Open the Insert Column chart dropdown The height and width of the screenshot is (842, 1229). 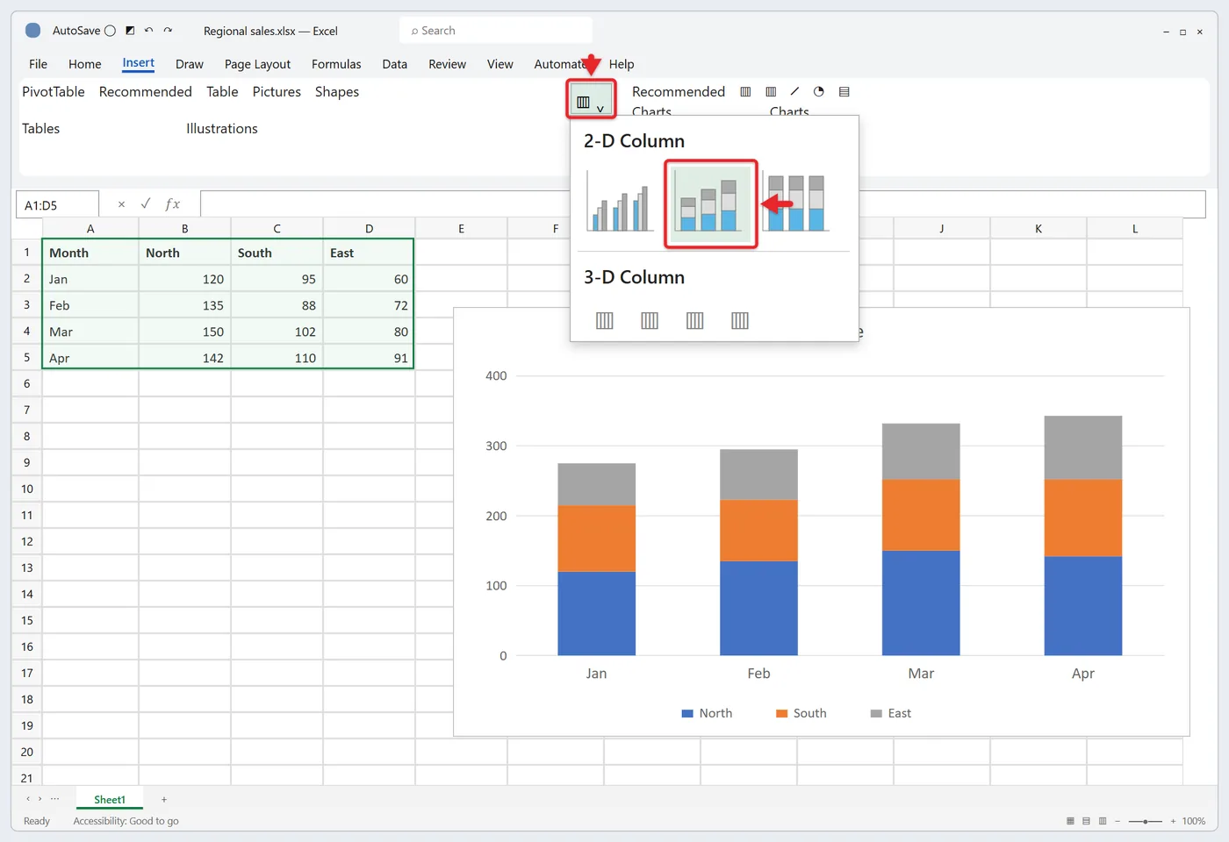click(x=591, y=101)
